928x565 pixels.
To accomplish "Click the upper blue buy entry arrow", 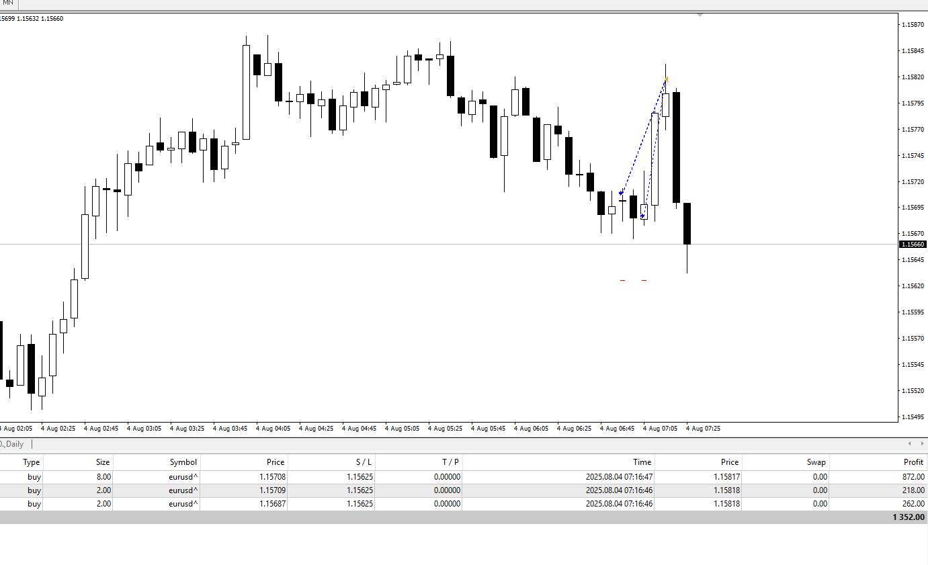I will click(x=621, y=193).
